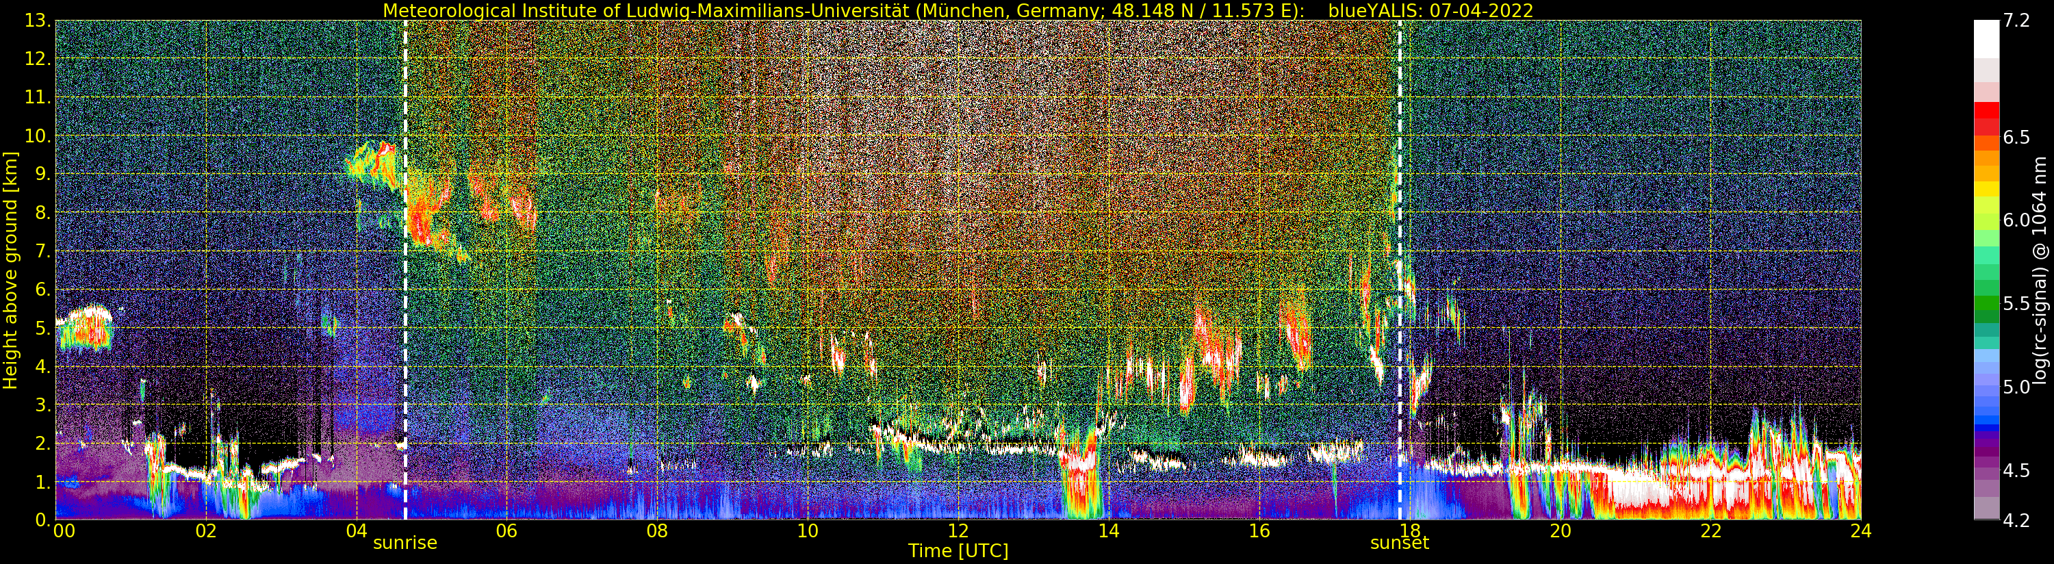Click the 16 tick on the time axis

tap(1259, 531)
